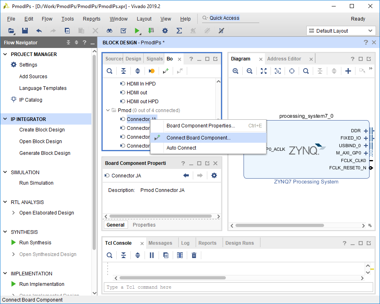Expand the DDR port on ZYNQ block
The width and height of the screenshot is (380, 304).
click(x=366, y=131)
